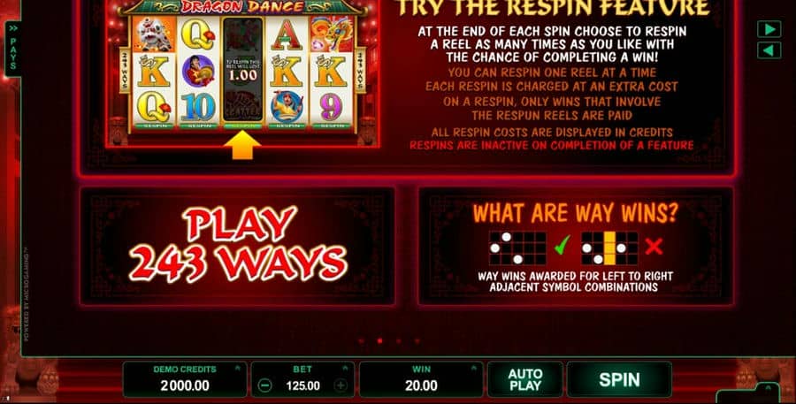Start Auto Play

tap(525, 379)
